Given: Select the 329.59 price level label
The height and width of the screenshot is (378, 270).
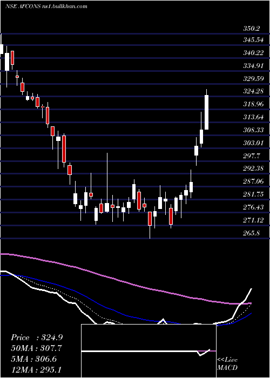Looking at the screenshot, I should (253, 79).
